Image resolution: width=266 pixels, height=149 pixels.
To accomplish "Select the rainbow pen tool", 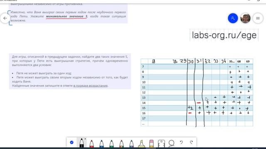I will (x=121, y=144).
